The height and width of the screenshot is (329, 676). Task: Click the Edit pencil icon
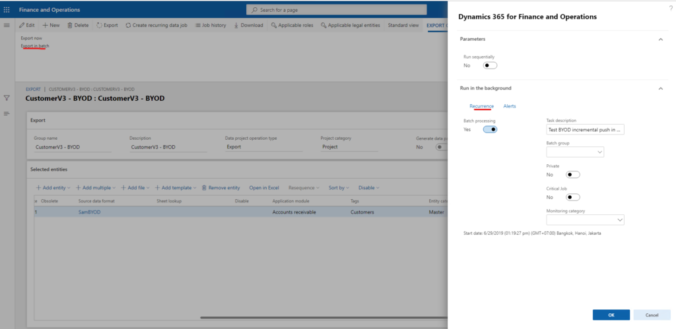click(22, 26)
